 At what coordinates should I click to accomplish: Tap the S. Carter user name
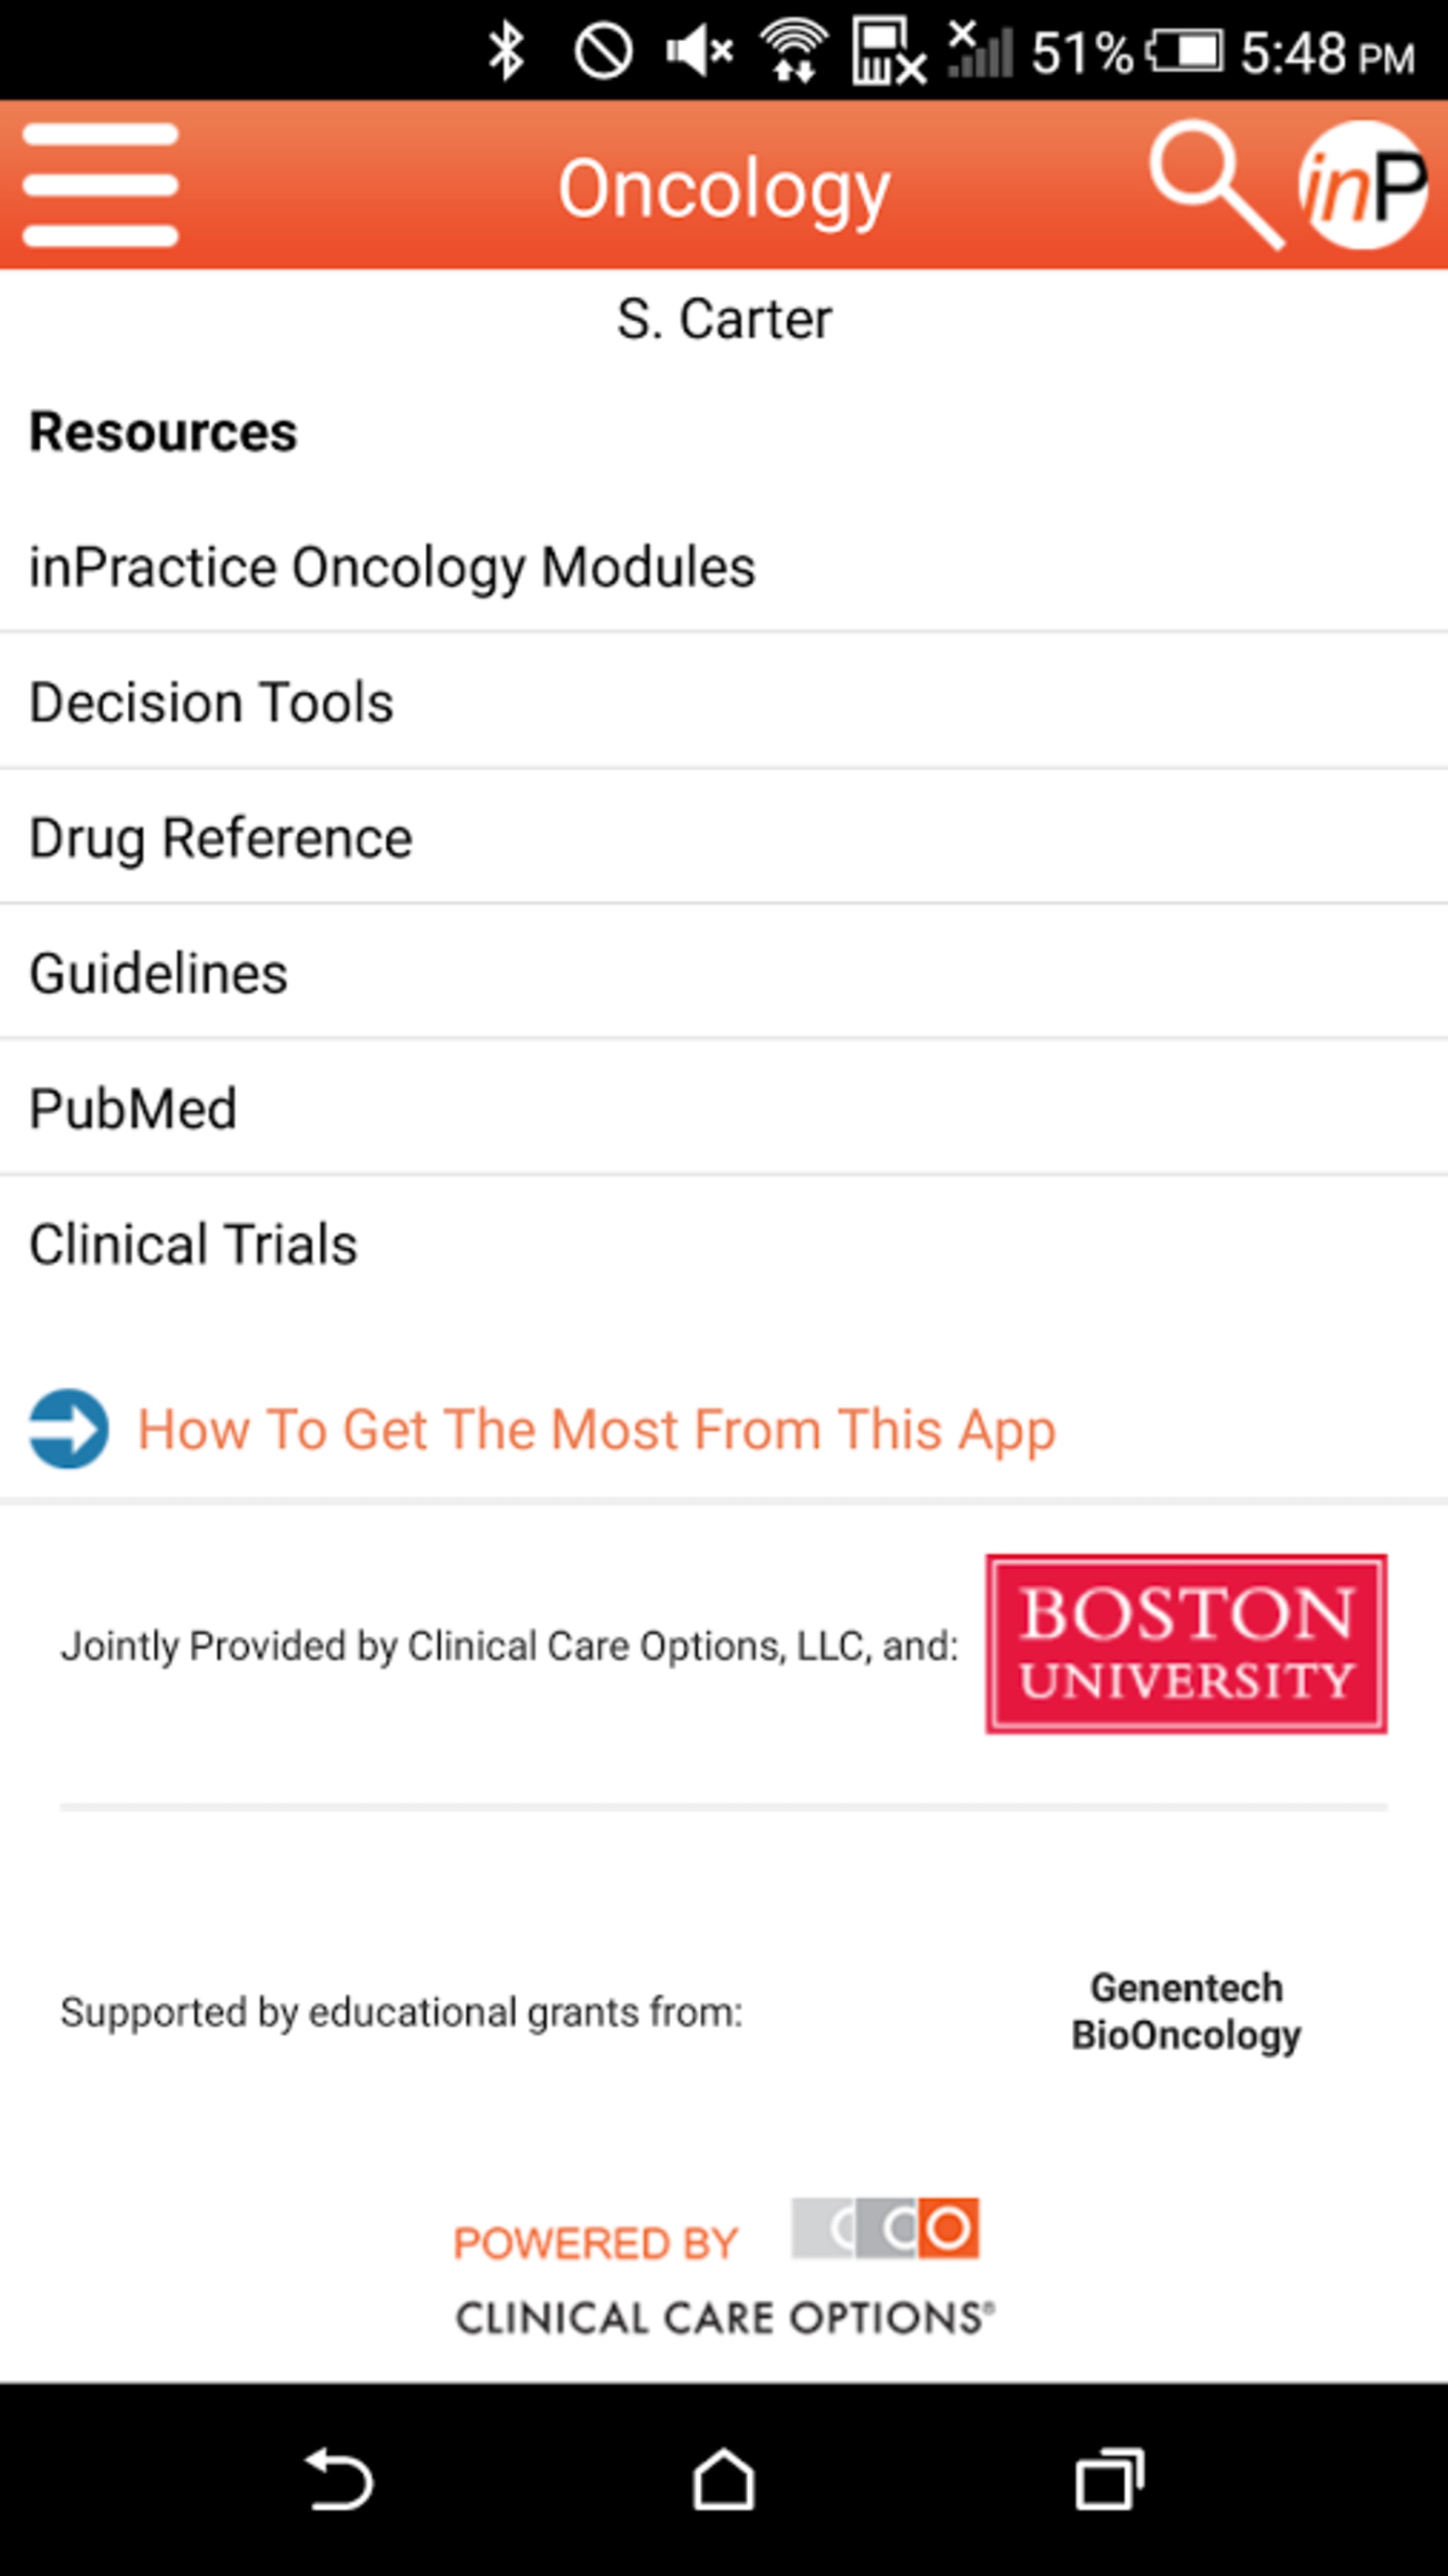pos(724,320)
